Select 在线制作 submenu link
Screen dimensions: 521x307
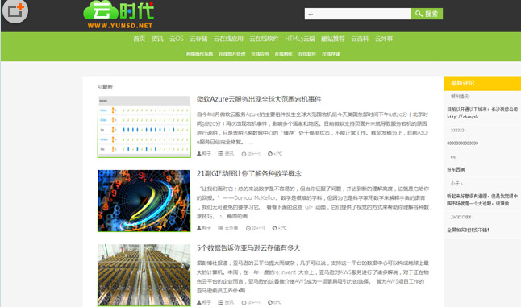click(x=283, y=54)
